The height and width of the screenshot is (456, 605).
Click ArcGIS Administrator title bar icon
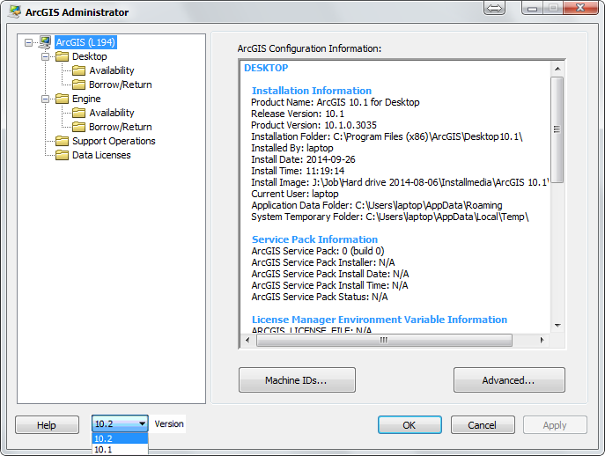13,12
